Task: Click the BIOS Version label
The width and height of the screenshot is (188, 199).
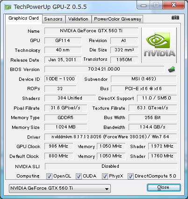Action: [x=25, y=70]
